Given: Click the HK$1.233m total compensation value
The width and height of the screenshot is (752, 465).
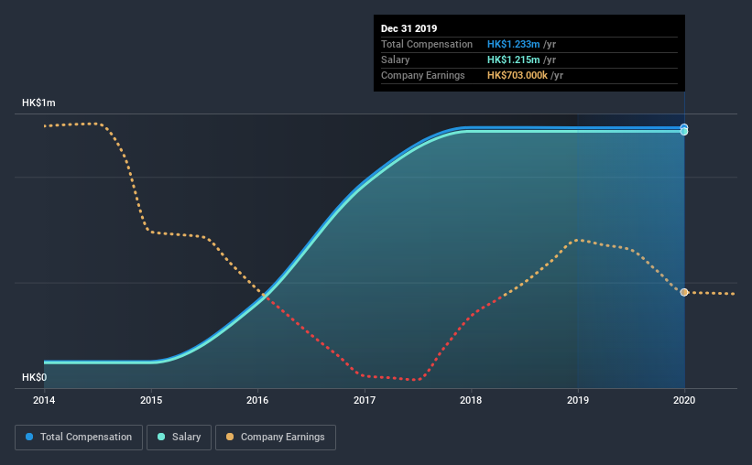Looking at the screenshot, I should [514, 44].
